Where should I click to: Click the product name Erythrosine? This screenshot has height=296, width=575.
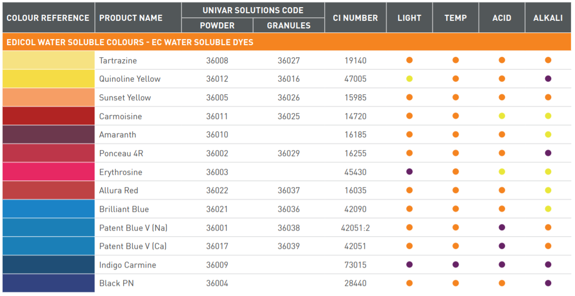(x=121, y=172)
